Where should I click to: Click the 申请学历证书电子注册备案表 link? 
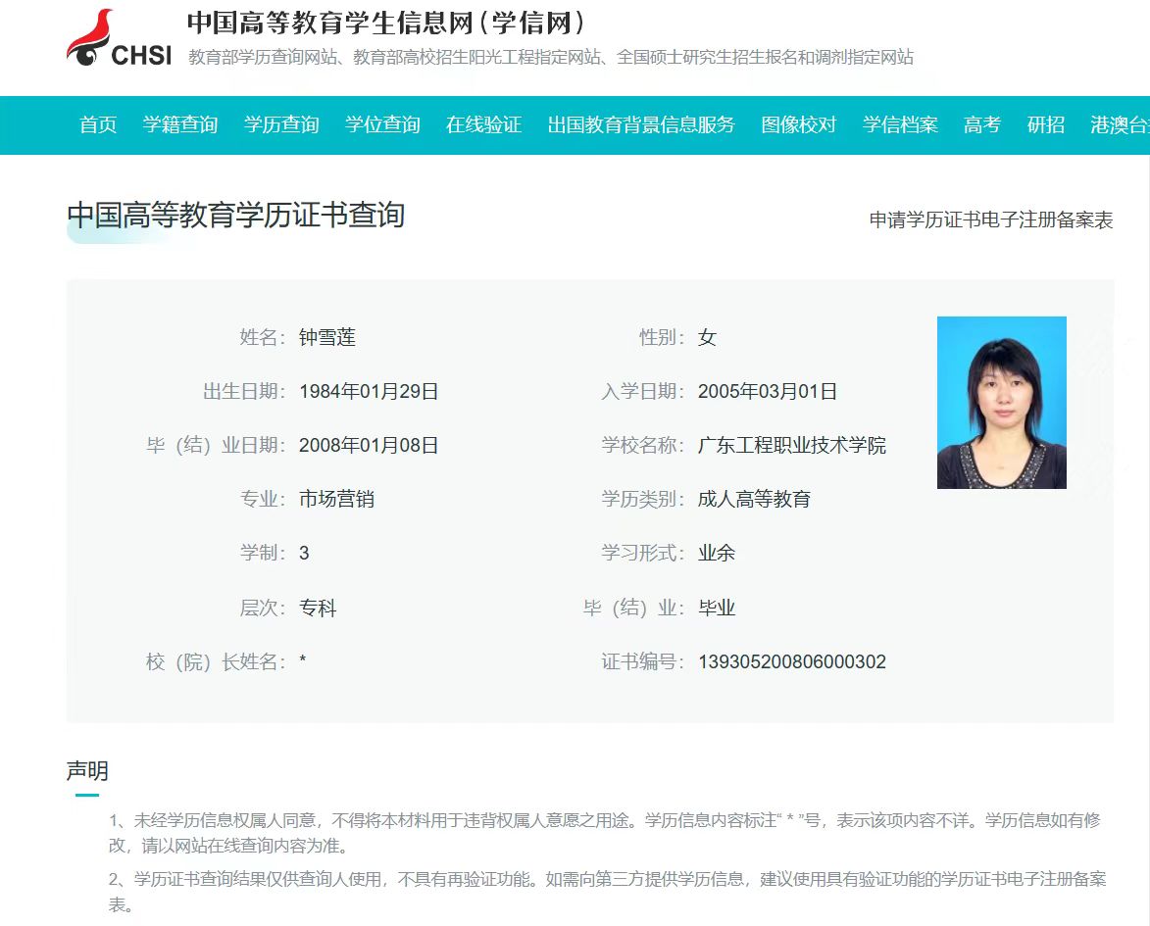tap(991, 219)
